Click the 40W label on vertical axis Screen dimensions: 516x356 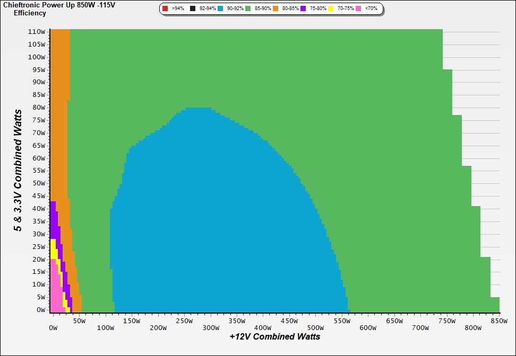pos(38,209)
